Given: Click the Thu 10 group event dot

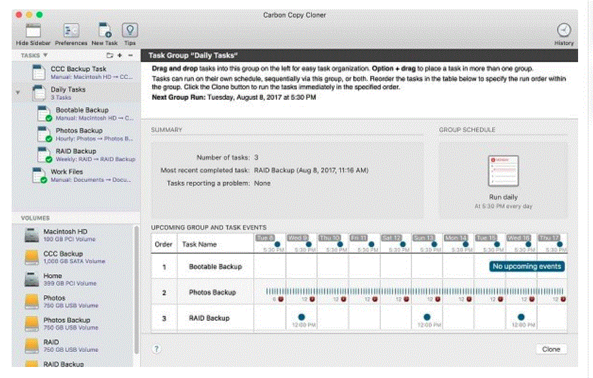Looking at the screenshot, I should point(340,244).
